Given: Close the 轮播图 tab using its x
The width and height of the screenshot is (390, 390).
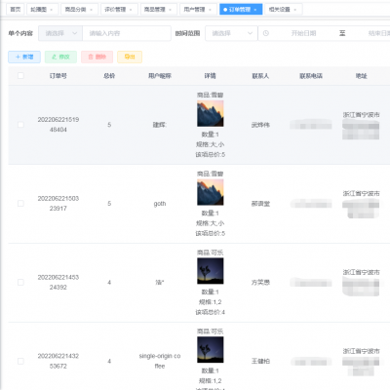Looking at the screenshot, I should (x=52, y=10).
